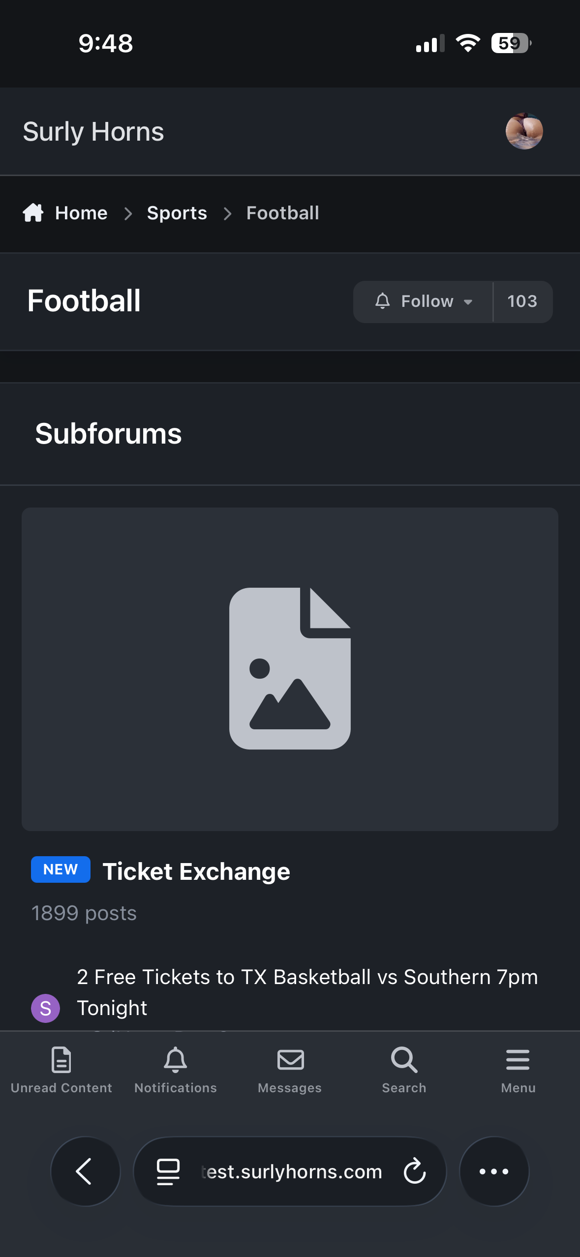The image size is (580, 1257).
Task: Tap the test.surlyhorns.com address field
Action: tap(291, 1171)
